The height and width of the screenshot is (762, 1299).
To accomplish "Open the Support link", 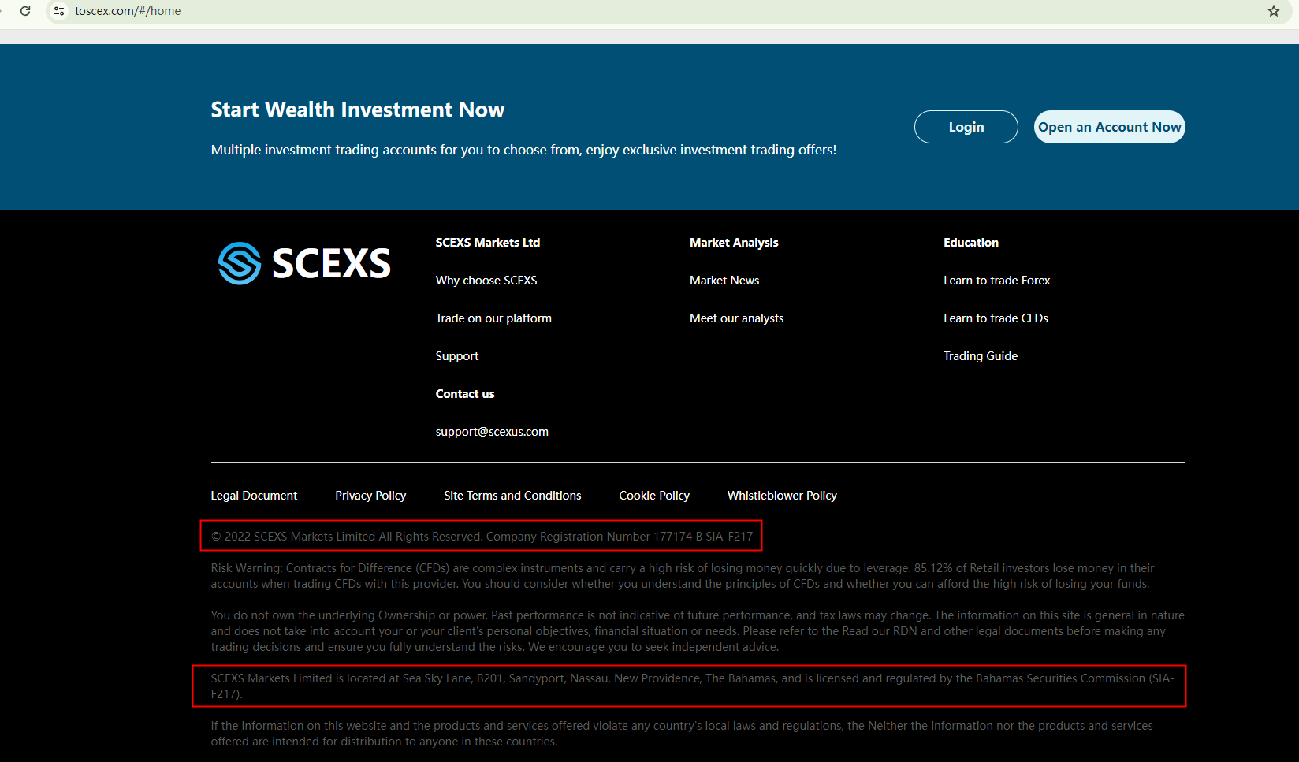I will tap(457, 356).
